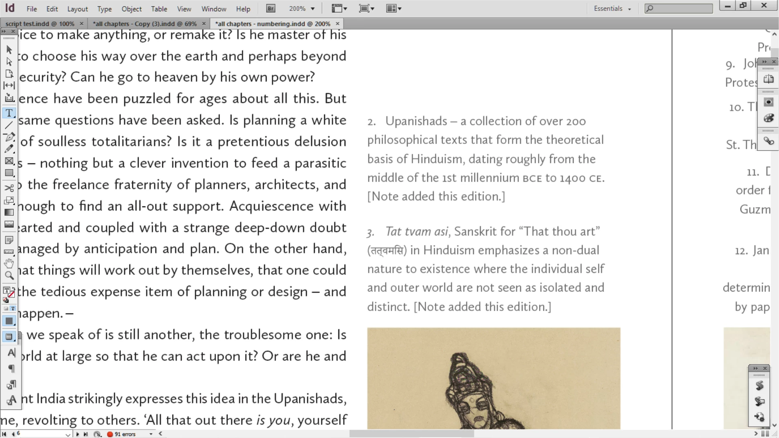This screenshot has width=779, height=438.
Task: Open the Links panel icon
Action: pos(768,141)
